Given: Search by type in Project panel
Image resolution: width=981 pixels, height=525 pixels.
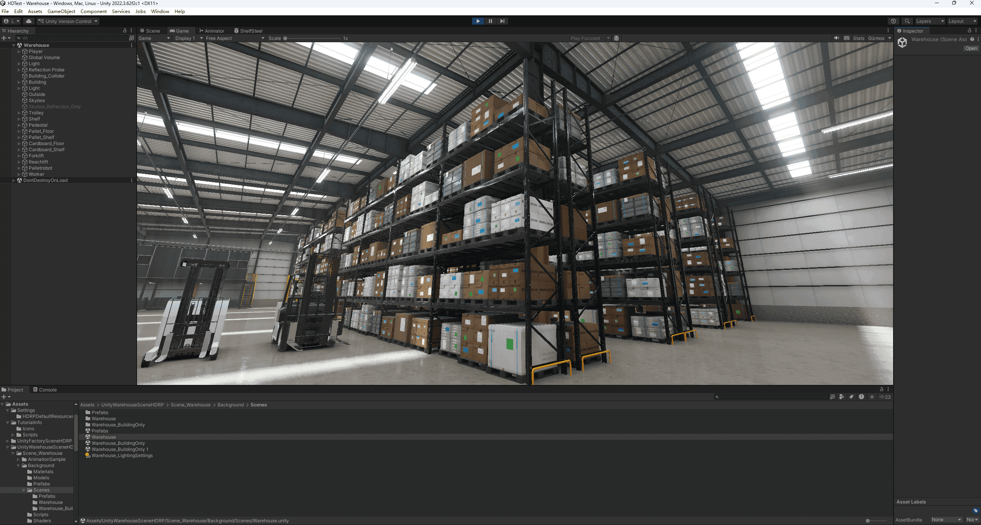Looking at the screenshot, I should (842, 397).
